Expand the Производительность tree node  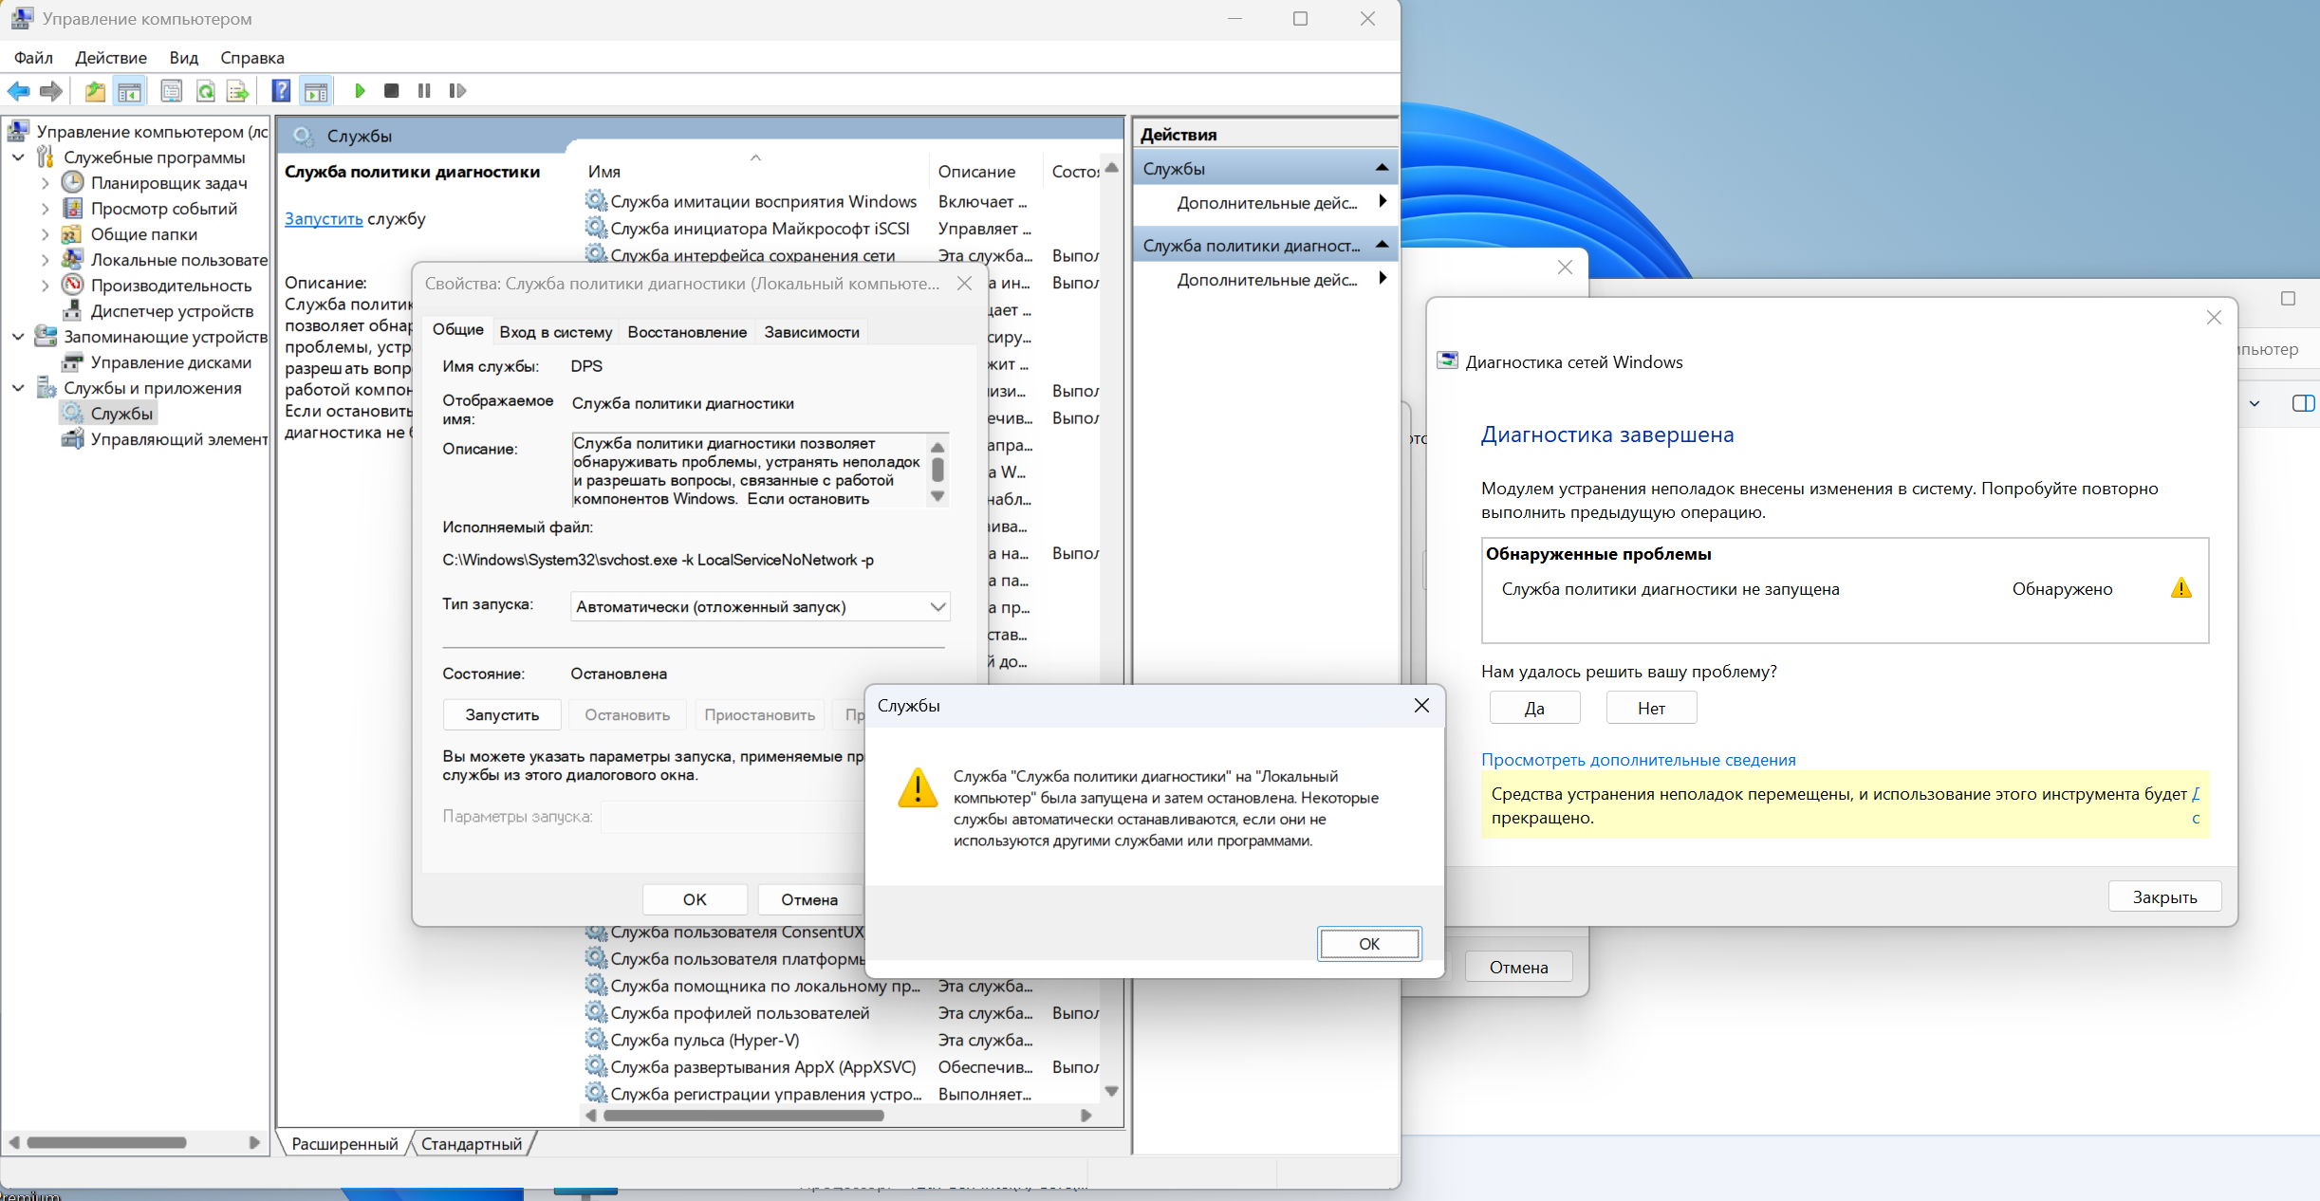click(x=45, y=286)
